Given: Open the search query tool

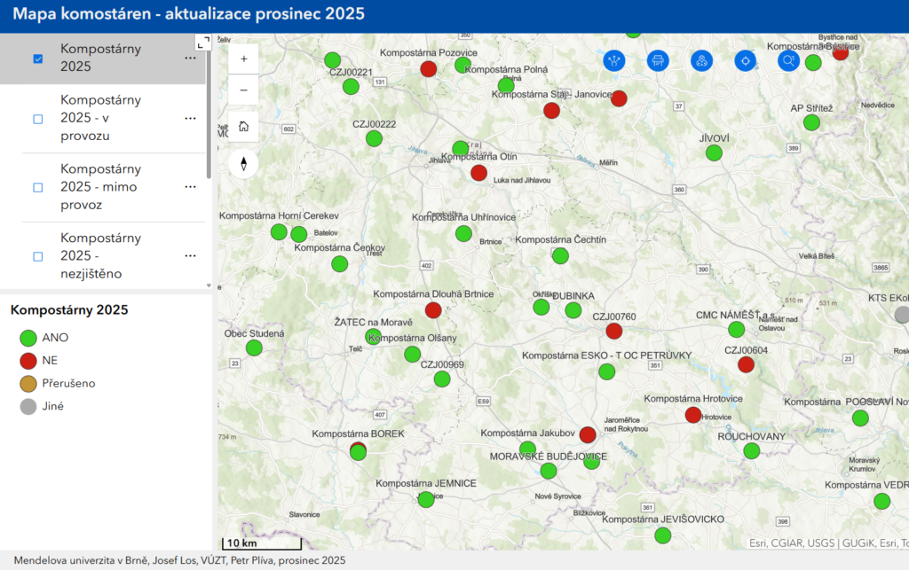Looking at the screenshot, I should [x=788, y=60].
